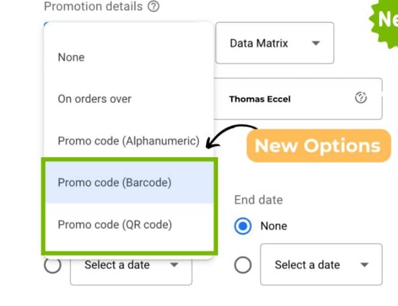This screenshot has height=306, width=398.
Task: Click the Data Matrix dropdown arrow
Action: [316, 43]
